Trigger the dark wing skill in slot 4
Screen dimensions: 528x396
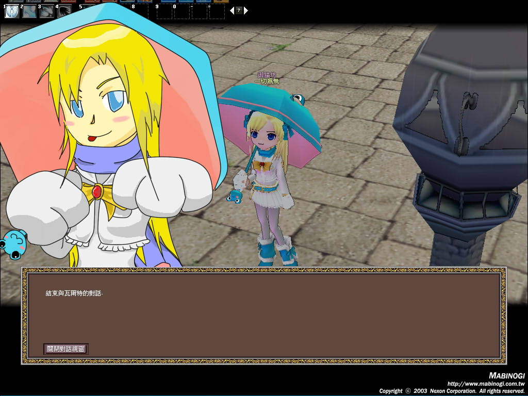point(64,11)
